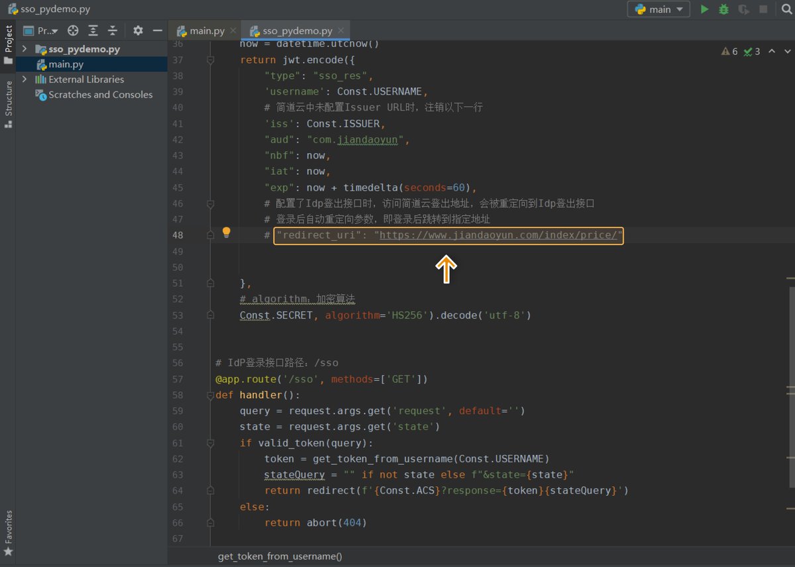Open the Project view dropdown labeled Pr...
The image size is (795, 567).
coord(41,30)
